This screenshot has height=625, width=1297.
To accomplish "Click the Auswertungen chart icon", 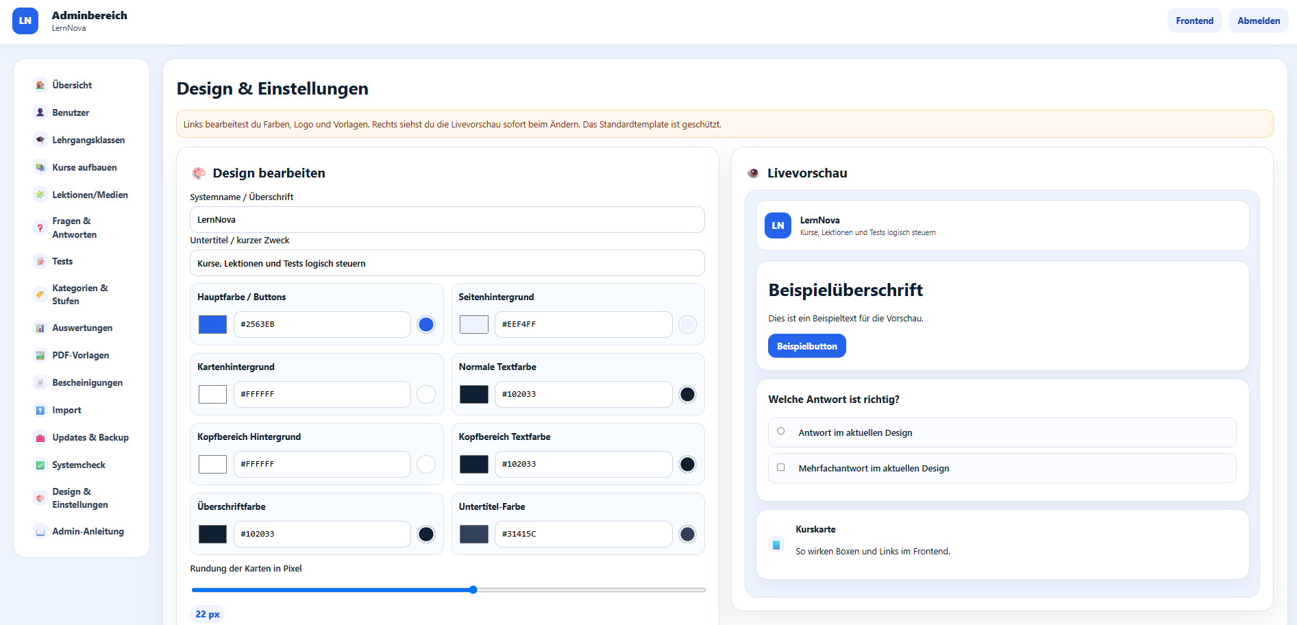I will (40, 328).
